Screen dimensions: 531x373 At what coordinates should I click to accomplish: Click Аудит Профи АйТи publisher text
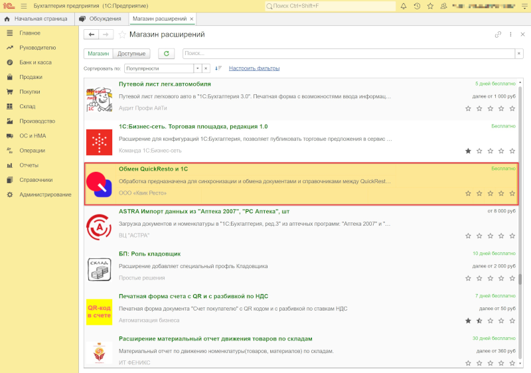(x=143, y=108)
